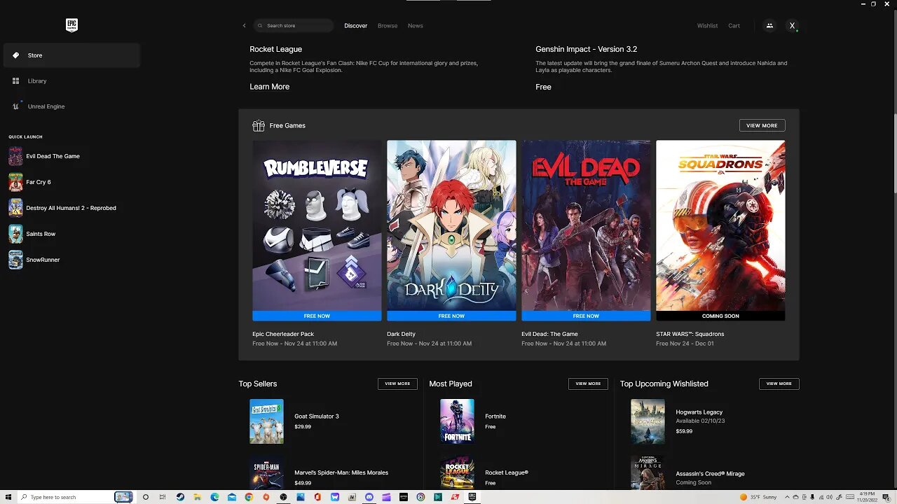897x504 pixels.
Task: Open Marvel's Spider-Man: Miles Morales listing
Action: point(327,473)
